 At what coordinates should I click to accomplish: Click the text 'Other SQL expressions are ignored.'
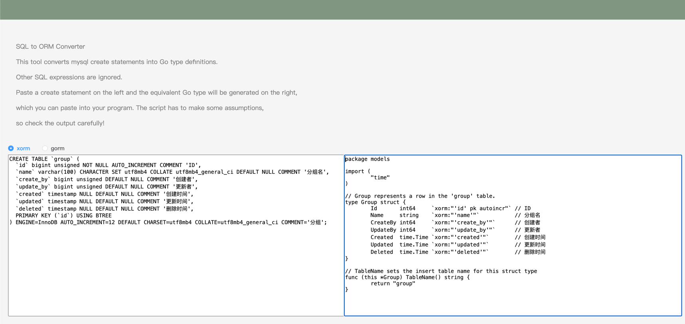click(x=69, y=77)
